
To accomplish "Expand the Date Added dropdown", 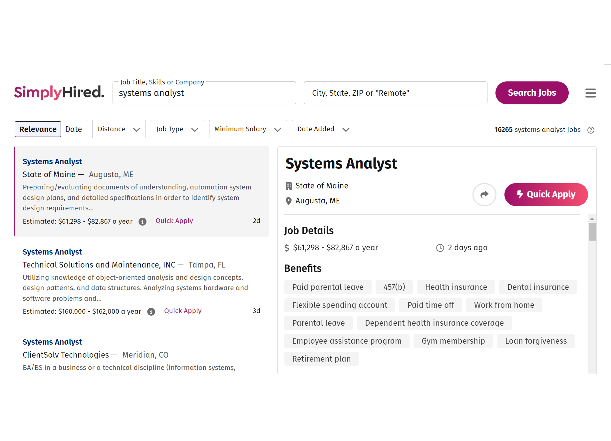I will (323, 129).
